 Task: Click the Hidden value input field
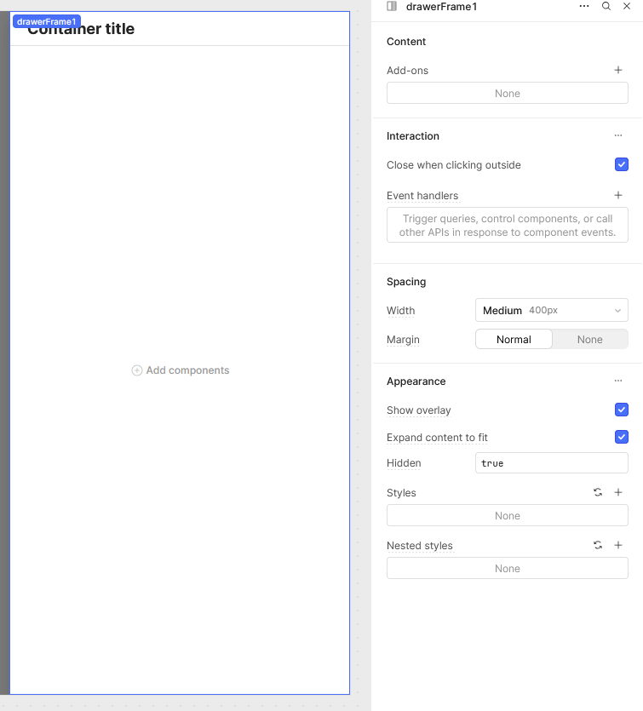pyautogui.click(x=551, y=463)
